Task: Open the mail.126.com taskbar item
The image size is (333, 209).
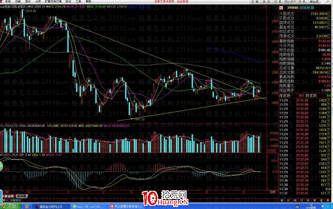Action: click(x=89, y=206)
